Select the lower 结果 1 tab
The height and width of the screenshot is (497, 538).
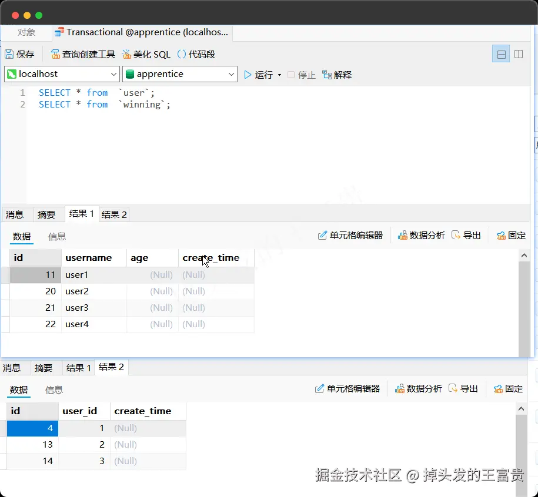[x=79, y=368]
